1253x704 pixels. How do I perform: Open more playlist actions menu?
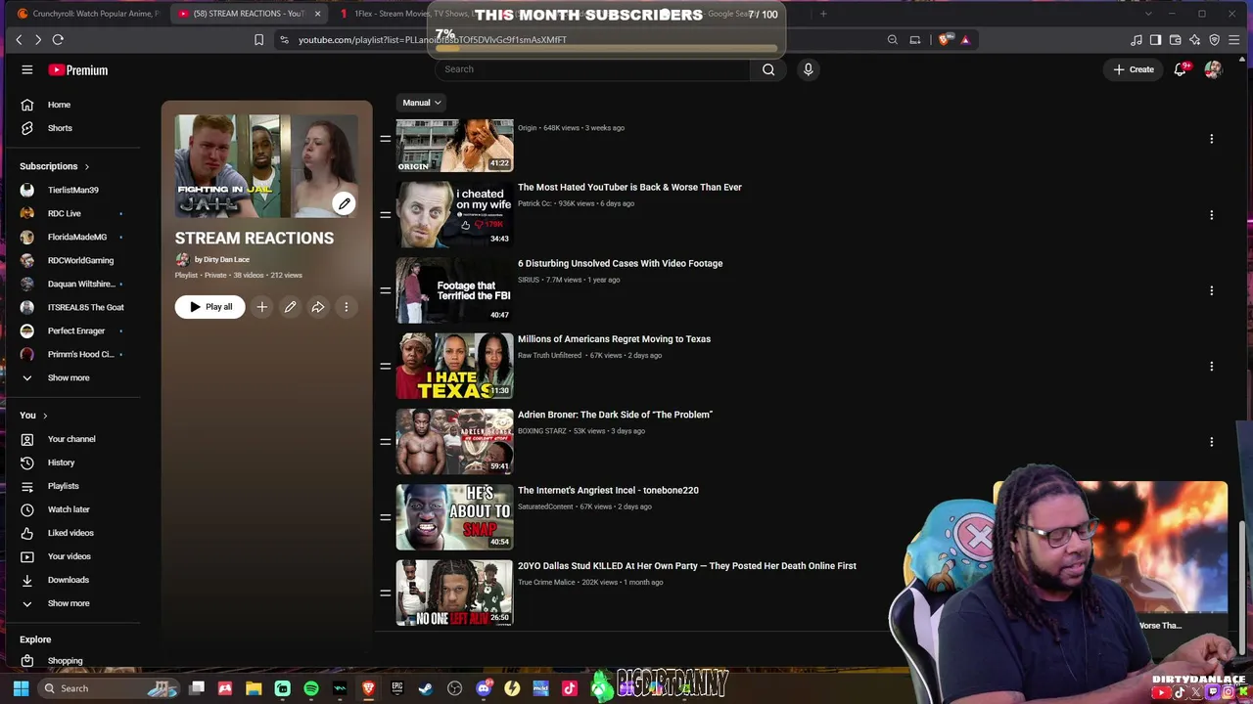[346, 307]
